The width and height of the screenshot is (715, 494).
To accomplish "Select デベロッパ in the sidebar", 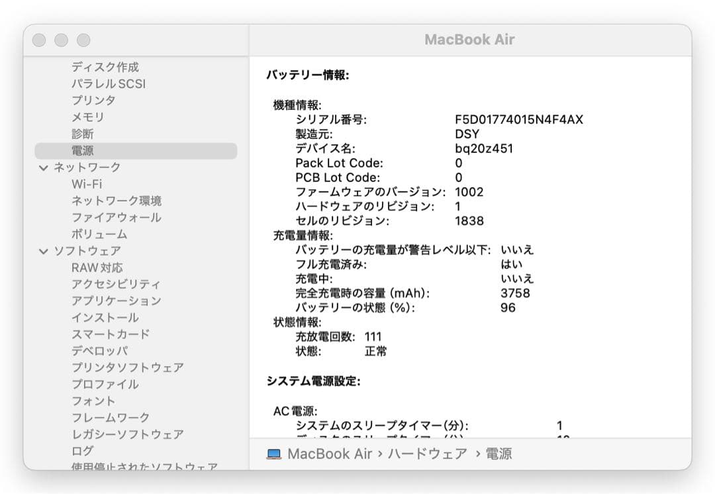I will click(x=100, y=351).
